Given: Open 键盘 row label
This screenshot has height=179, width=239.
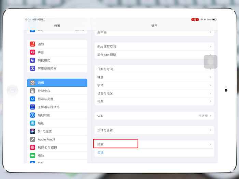Looking at the screenshot, I should (x=100, y=77).
